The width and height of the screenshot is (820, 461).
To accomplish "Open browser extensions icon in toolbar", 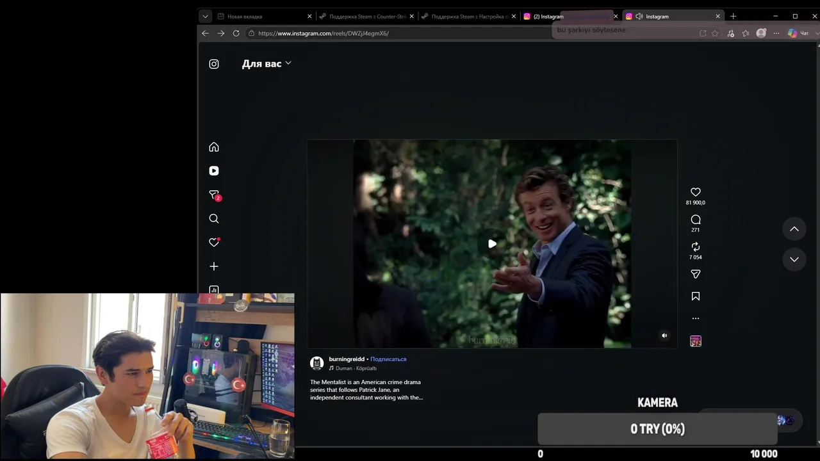I will [730, 33].
